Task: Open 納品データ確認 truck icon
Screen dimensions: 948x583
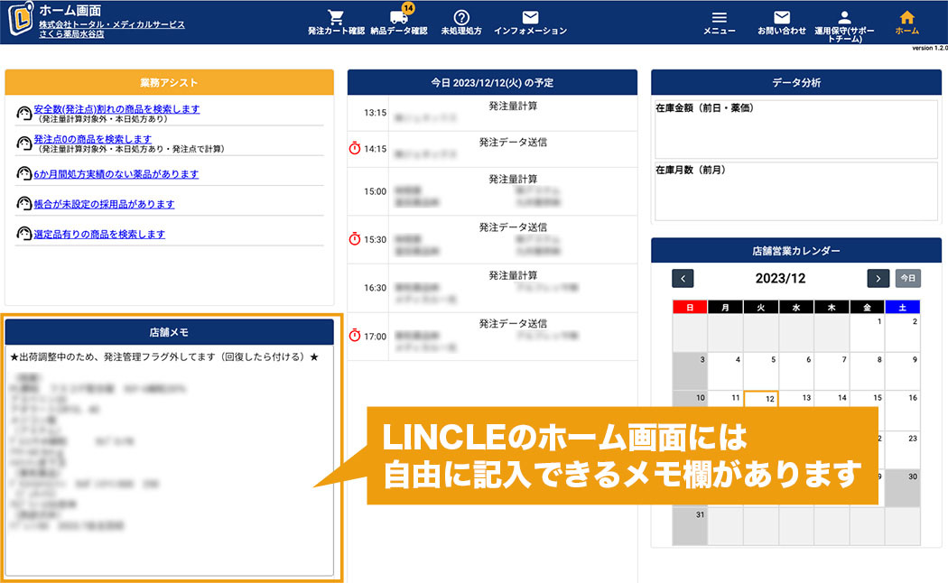Action: tap(398, 17)
